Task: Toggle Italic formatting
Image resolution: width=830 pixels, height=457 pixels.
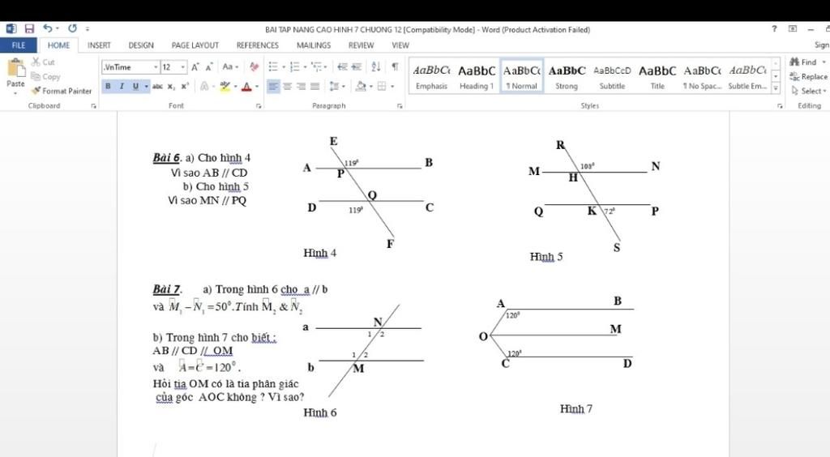Action: tap(122, 86)
